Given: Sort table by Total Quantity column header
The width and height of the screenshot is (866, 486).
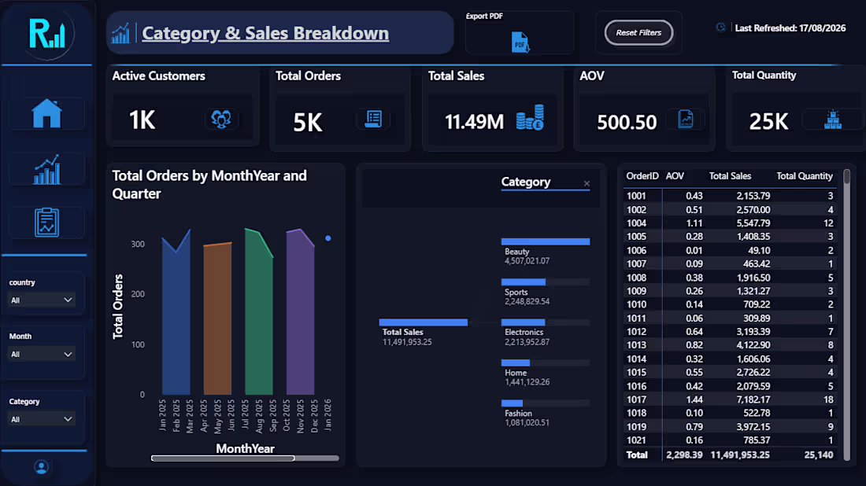Looking at the screenshot, I should point(804,176).
